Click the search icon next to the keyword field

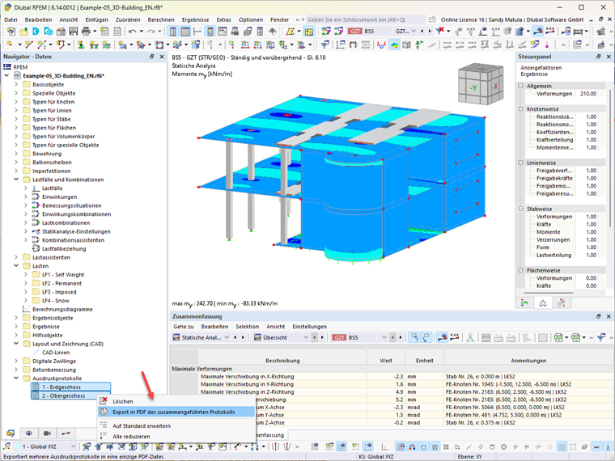[432, 19]
